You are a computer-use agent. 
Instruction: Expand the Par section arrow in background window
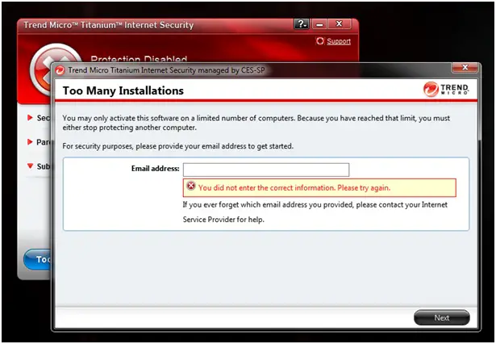[x=30, y=141]
